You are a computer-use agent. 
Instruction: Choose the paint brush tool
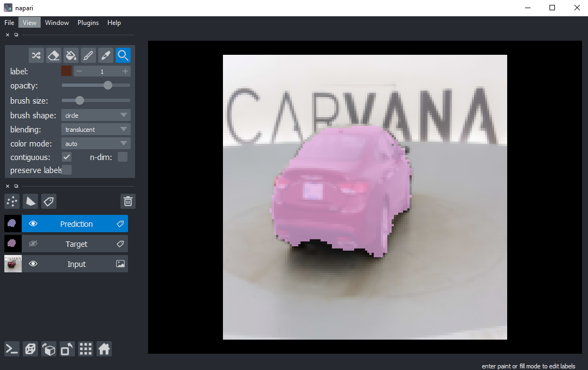pos(88,55)
